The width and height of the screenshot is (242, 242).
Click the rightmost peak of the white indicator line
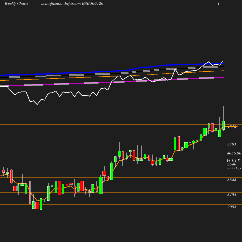point(224,61)
